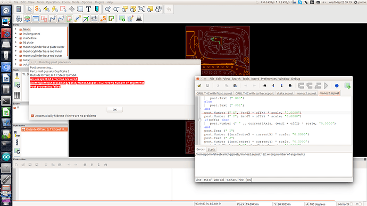
Task: Click the run post processor icon
Action: pyautogui.click(x=122, y=19)
